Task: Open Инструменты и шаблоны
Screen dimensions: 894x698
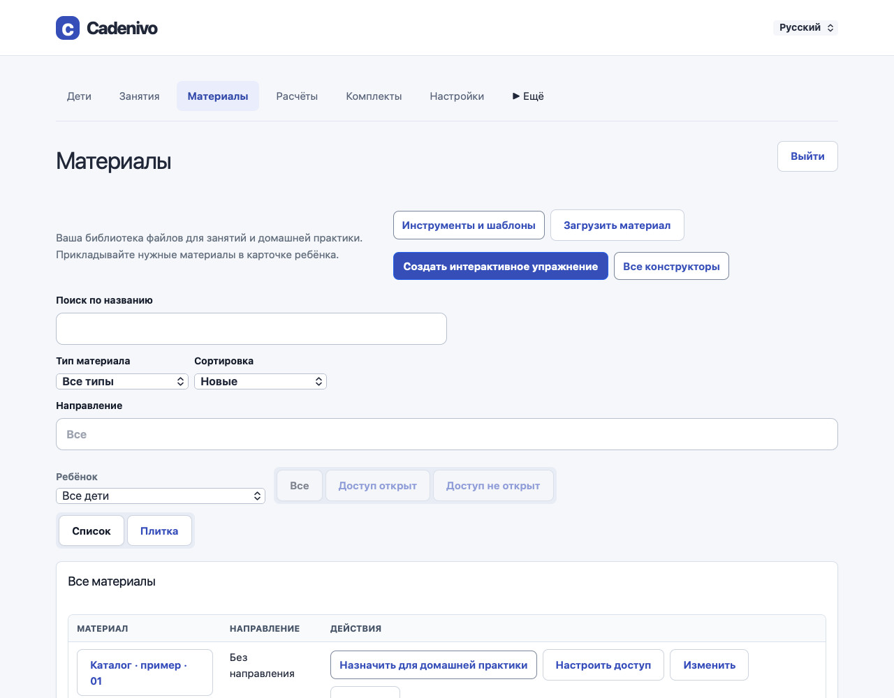Action: [x=469, y=225]
